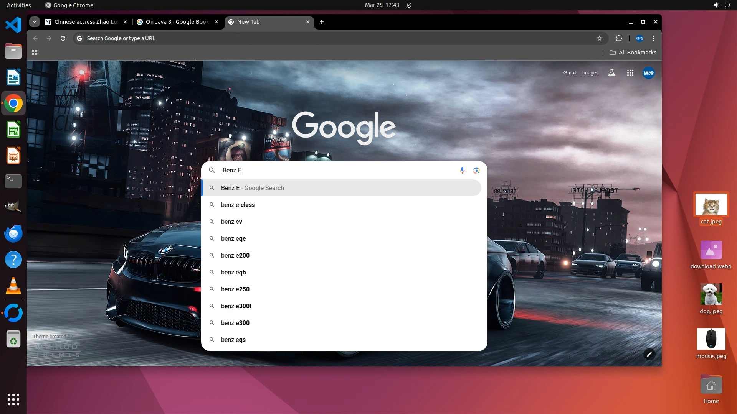Open the Google apps grid
Viewport: 737px width, 414px height.
pos(630,73)
